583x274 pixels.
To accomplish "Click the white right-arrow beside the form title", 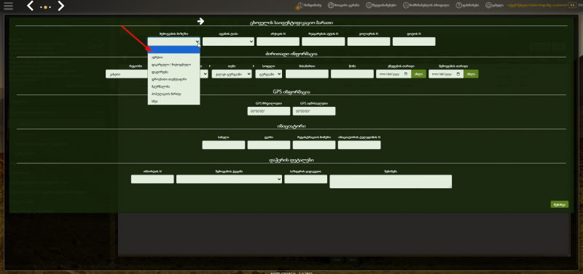I will click(x=201, y=21).
